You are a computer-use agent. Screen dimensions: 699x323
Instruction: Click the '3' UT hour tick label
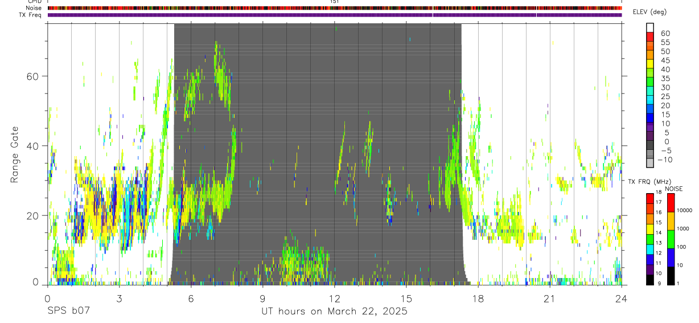(120, 299)
